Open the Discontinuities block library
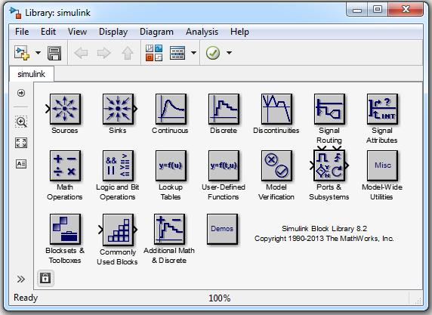 276,109
